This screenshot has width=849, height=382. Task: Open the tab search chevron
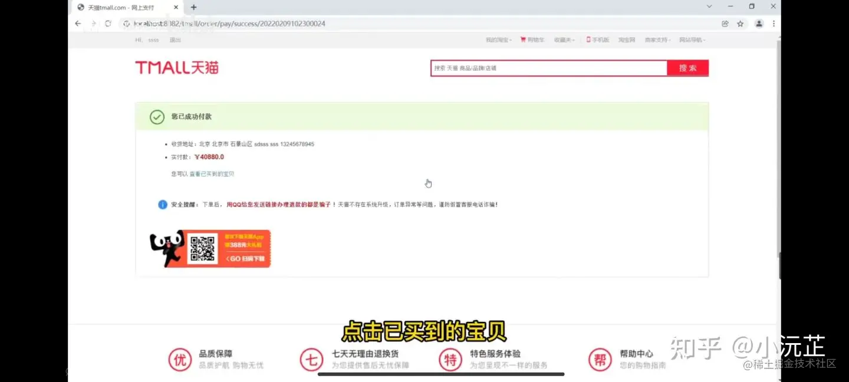click(709, 6)
